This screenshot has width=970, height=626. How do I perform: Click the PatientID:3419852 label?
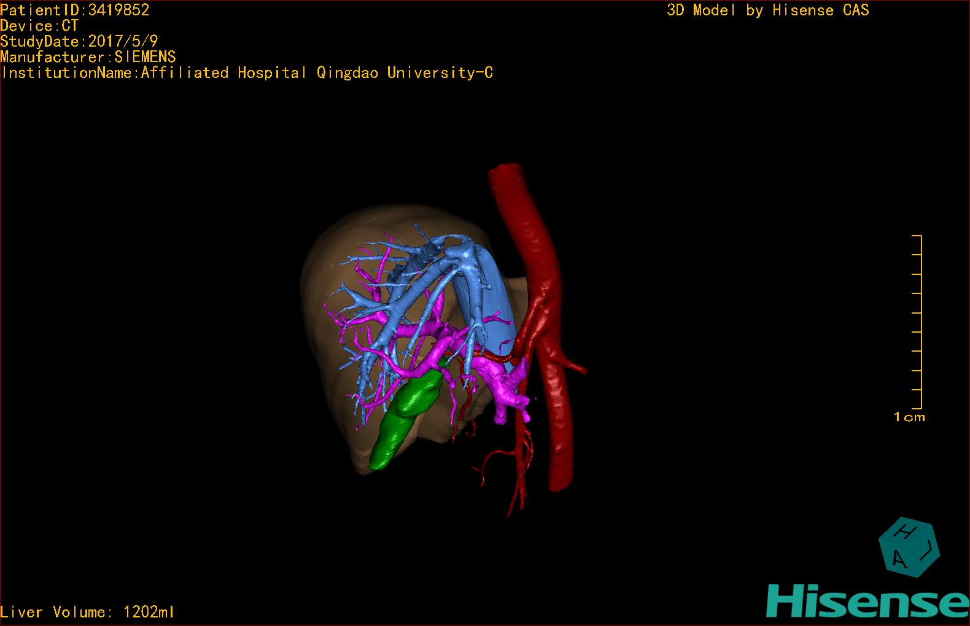click(x=75, y=10)
